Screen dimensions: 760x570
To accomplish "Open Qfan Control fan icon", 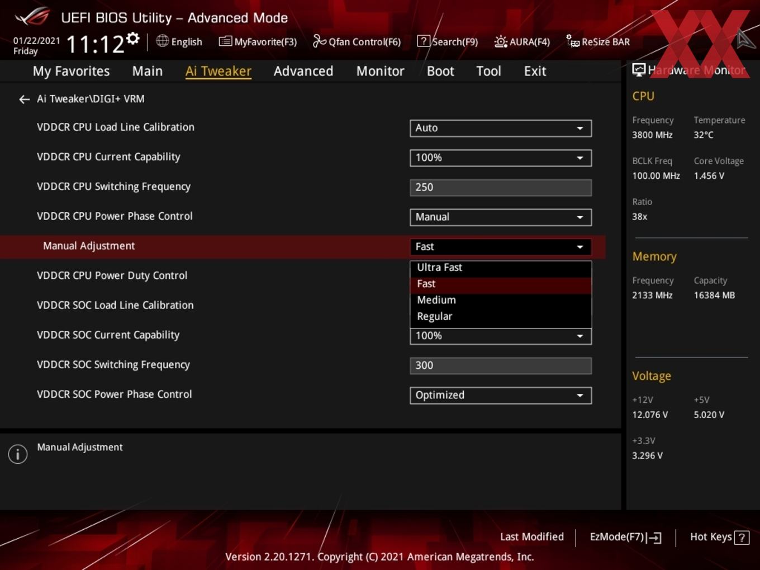I will 319,41.
